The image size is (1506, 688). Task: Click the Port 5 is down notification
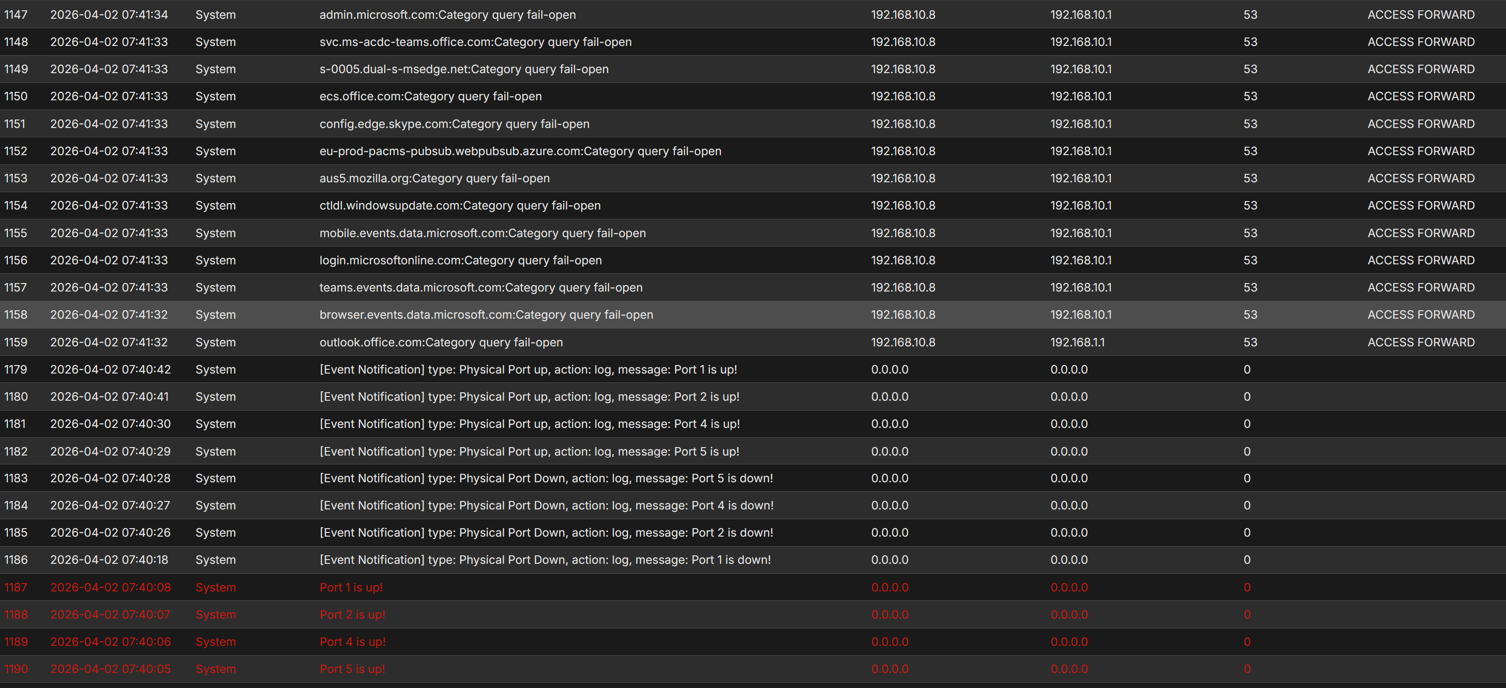545,479
